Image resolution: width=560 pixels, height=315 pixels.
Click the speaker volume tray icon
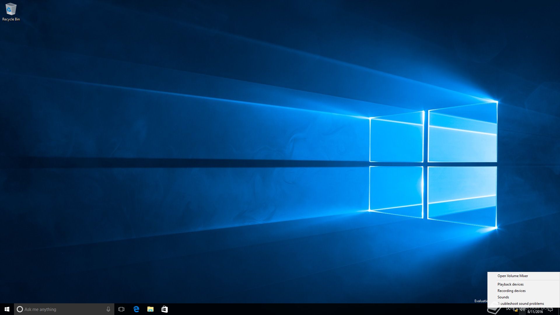coord(522,309)
